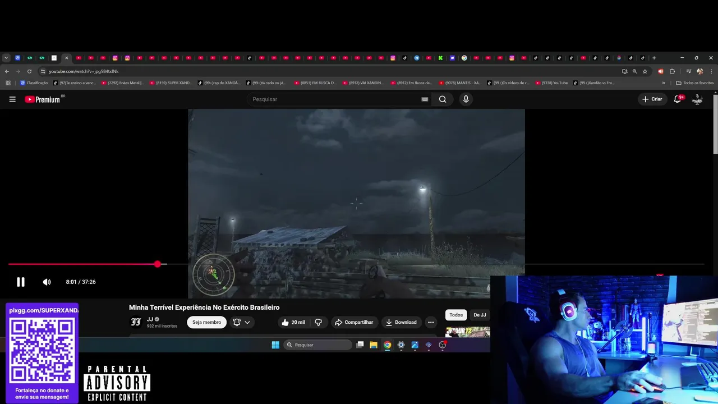Image resolution: width=718 pixels, height=404 pixels.
Task: Click the browser back arrow
Action: pos(7,71)
